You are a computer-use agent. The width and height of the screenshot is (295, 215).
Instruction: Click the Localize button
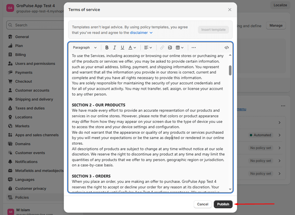pos(280,5)
